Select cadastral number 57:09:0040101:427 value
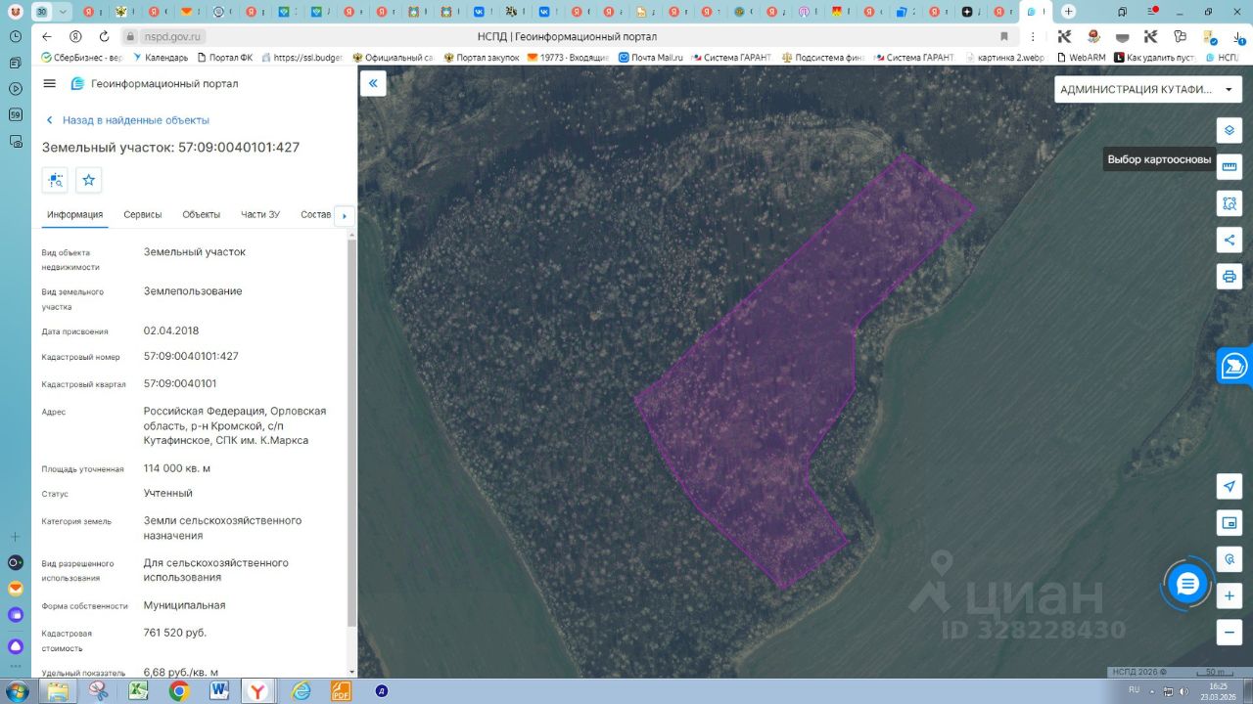 pos(191,356)
